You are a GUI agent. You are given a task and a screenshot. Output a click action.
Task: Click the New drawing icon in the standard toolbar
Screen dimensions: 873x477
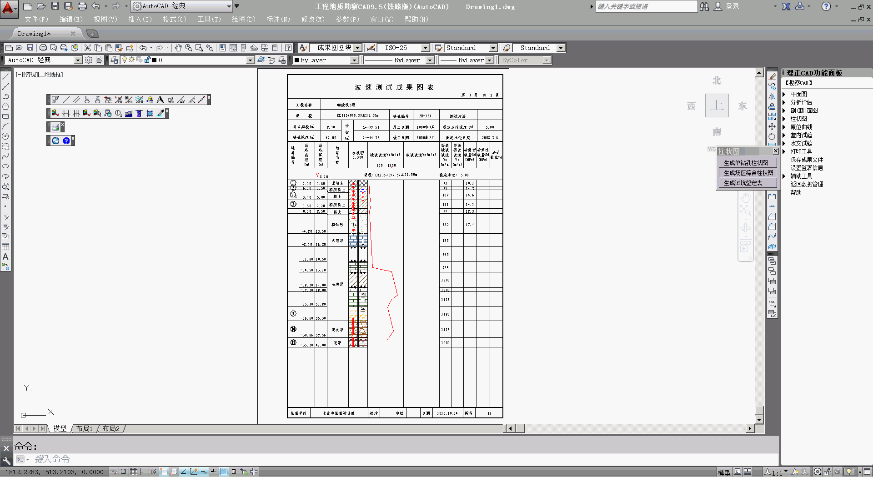click(9, 48)
